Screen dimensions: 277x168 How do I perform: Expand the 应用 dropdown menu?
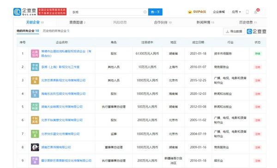[236, 12]
